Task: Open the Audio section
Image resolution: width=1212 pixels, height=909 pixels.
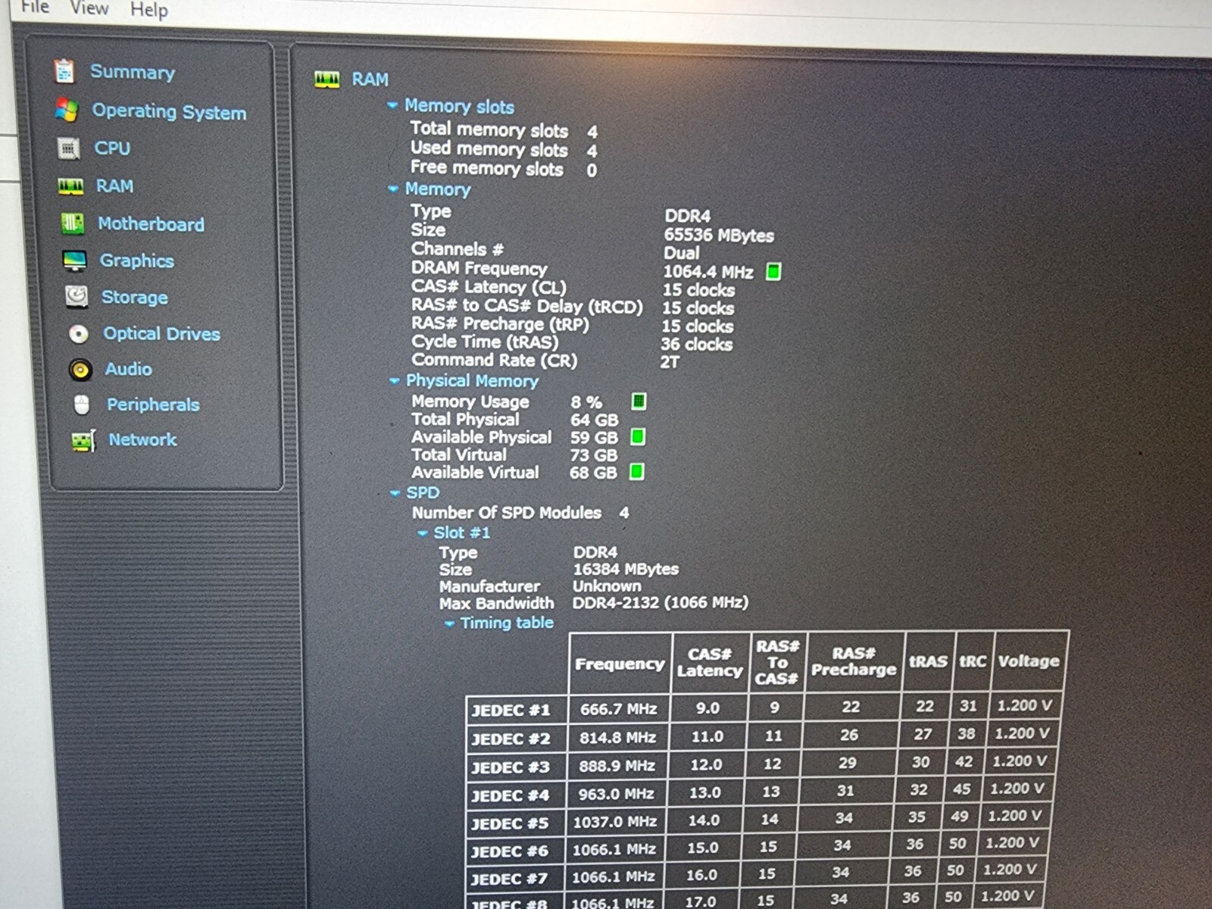Action: tap(129, 369)
